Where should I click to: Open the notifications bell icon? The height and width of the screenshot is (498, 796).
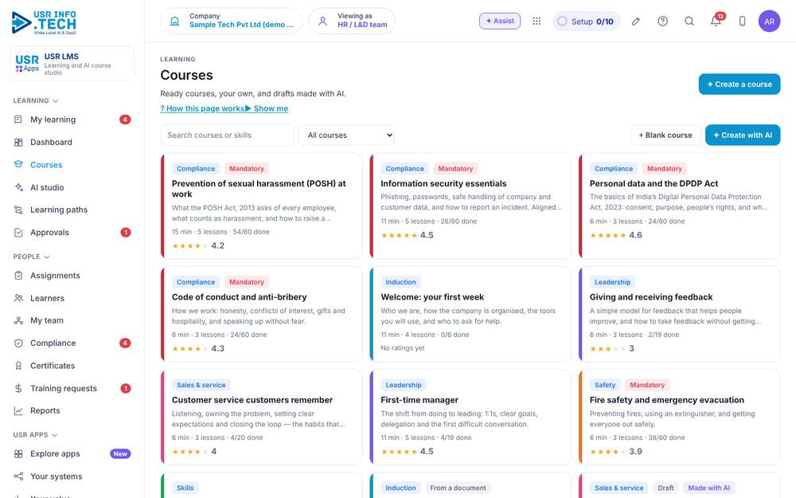pos(716,21)
